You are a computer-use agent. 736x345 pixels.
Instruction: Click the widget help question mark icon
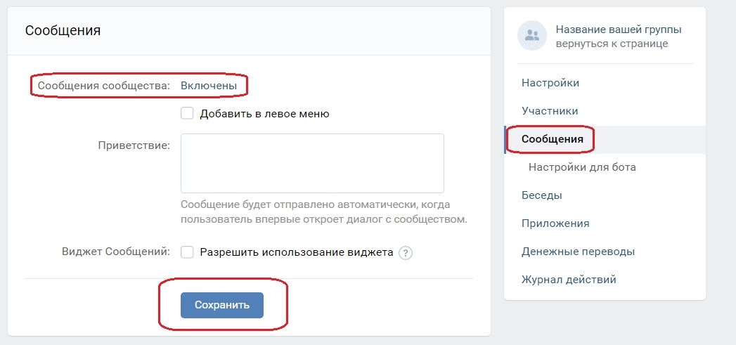(x=406, y=253)
